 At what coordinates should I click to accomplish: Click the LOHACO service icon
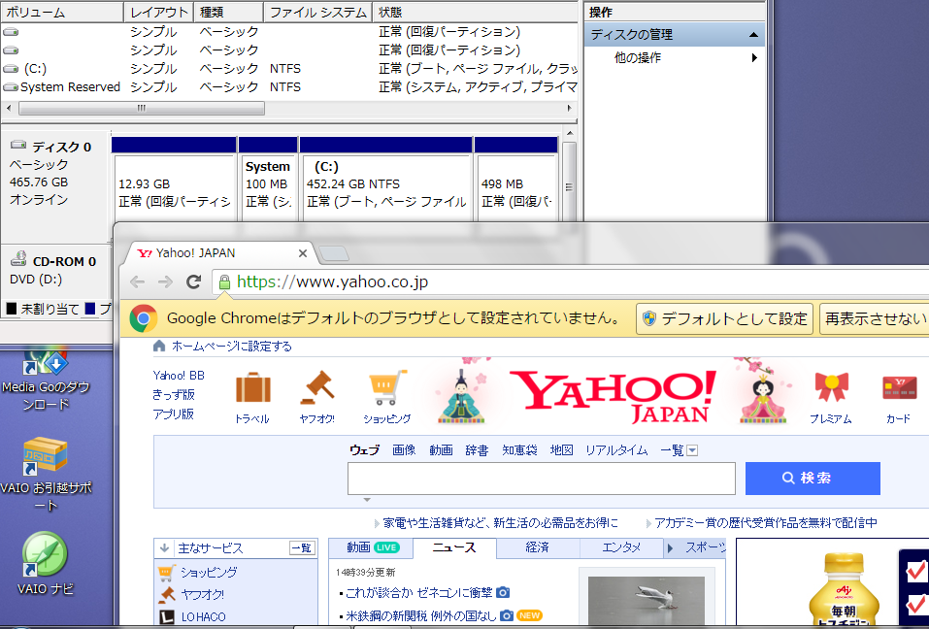(167, 616)
